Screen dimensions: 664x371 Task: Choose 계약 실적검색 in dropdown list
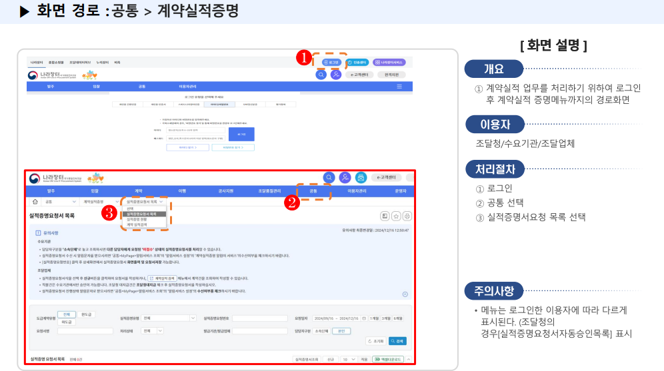pos(144,225)
